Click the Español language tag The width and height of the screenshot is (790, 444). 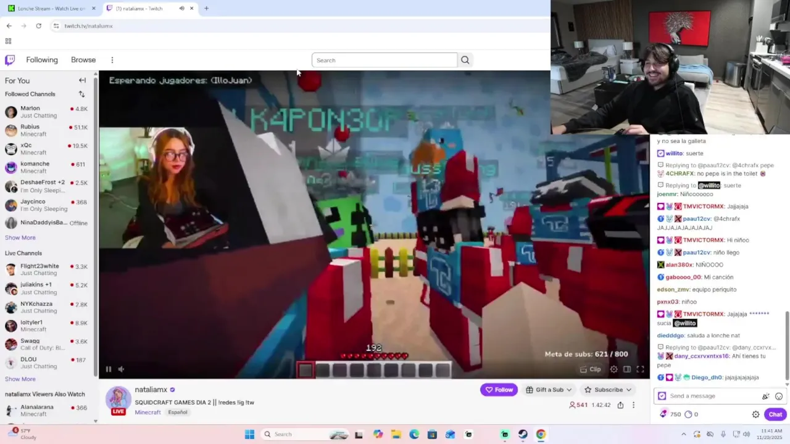pos(178,412)
